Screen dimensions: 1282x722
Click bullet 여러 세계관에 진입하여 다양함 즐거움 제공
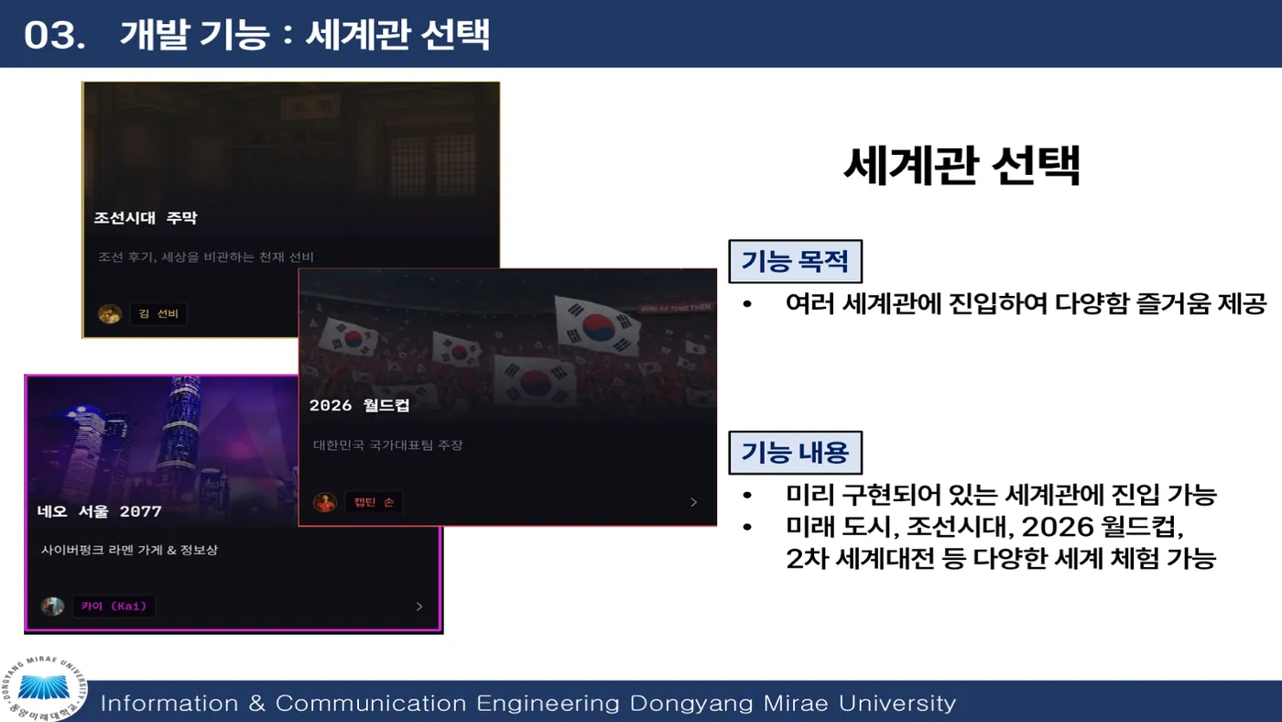[1026, 304]
